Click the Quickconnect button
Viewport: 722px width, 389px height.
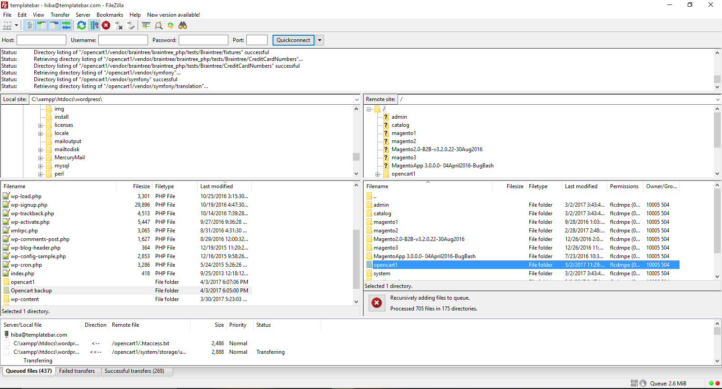coord(293,40)
